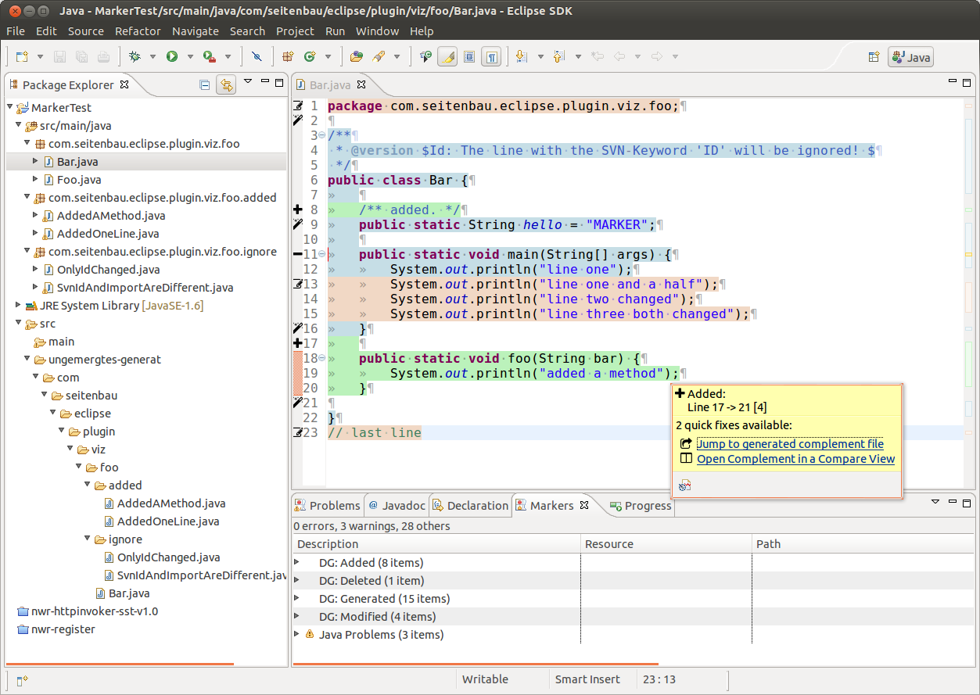Click Collapse All in Package Explorer
The image size is (980, 695).
click(205, 84)
